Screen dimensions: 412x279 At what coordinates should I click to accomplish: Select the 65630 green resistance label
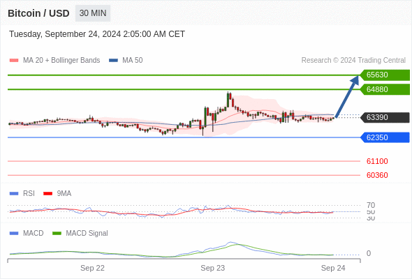coord(385,75)
